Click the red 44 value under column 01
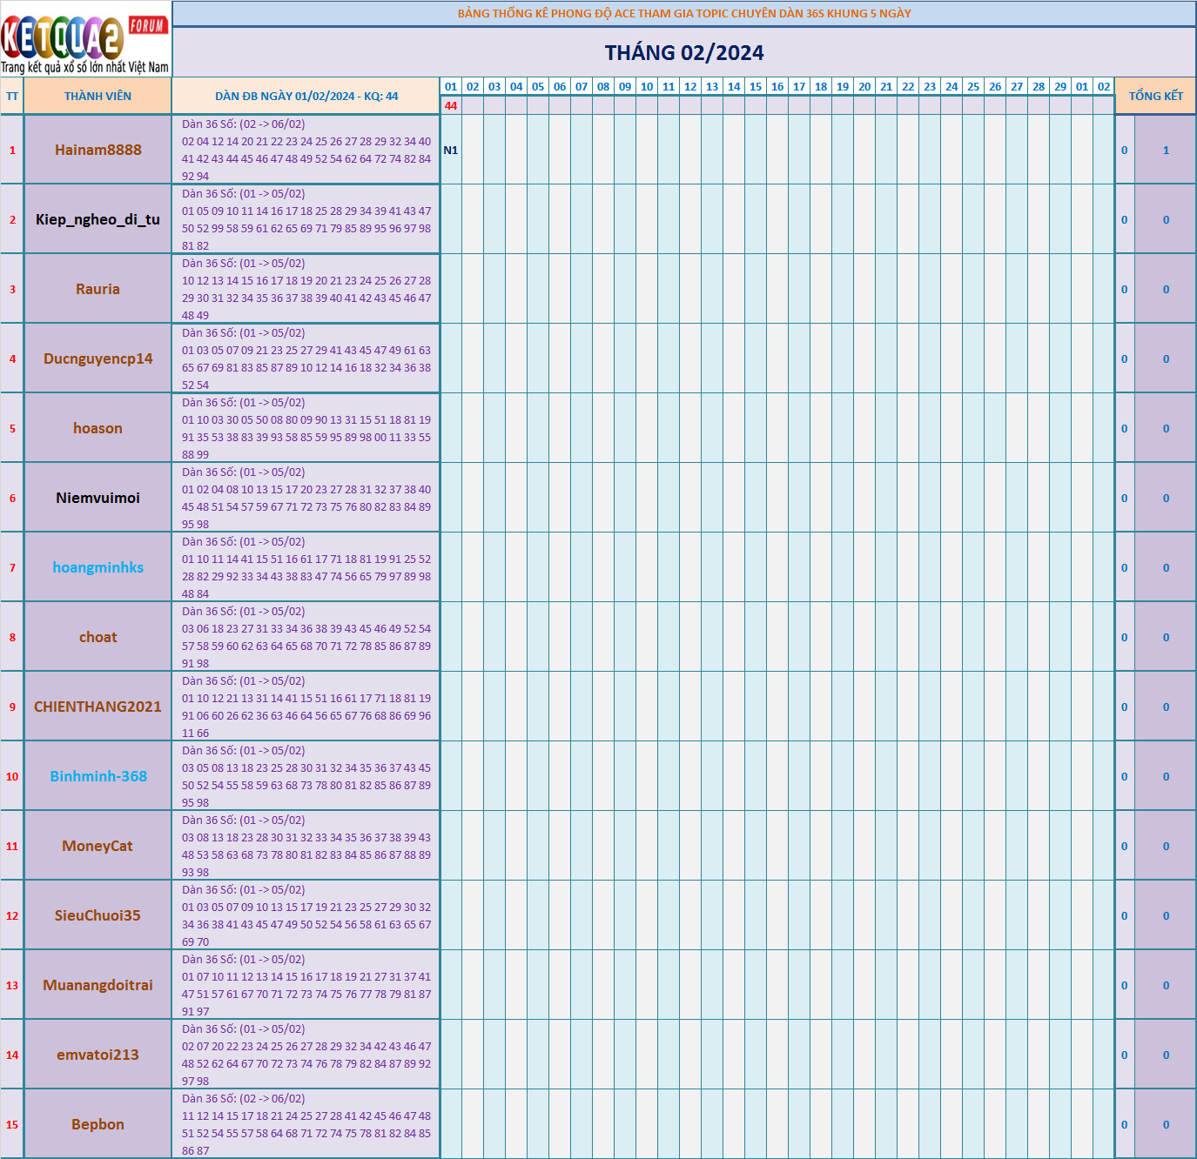 [450, 106]
